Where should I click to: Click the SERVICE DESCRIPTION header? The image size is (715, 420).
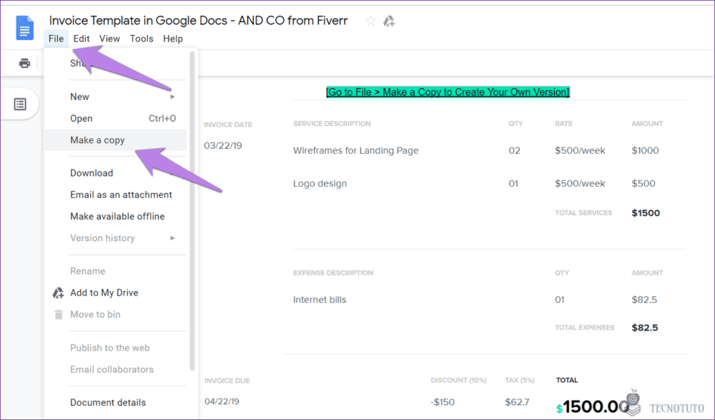pos(332,124)
